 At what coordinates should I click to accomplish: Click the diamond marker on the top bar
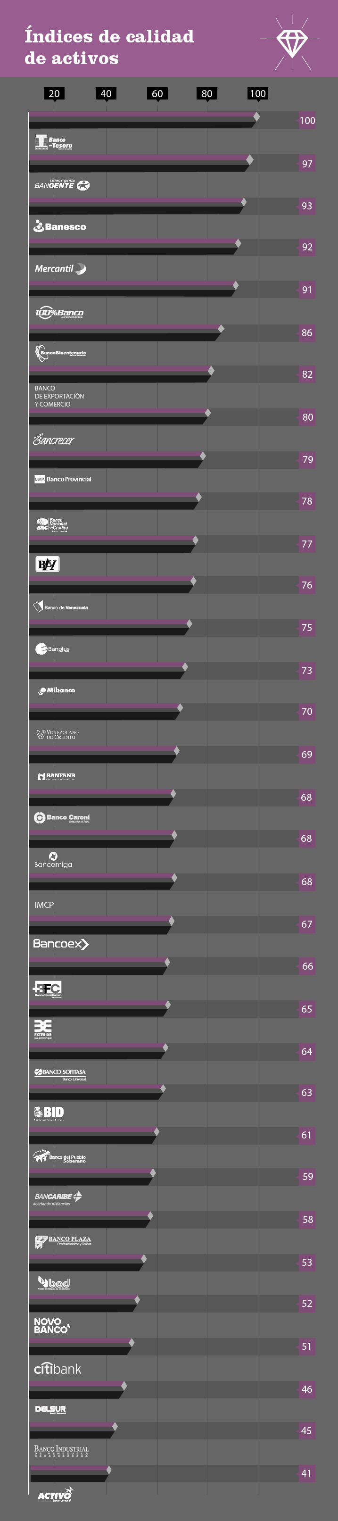tap(256, 117)
